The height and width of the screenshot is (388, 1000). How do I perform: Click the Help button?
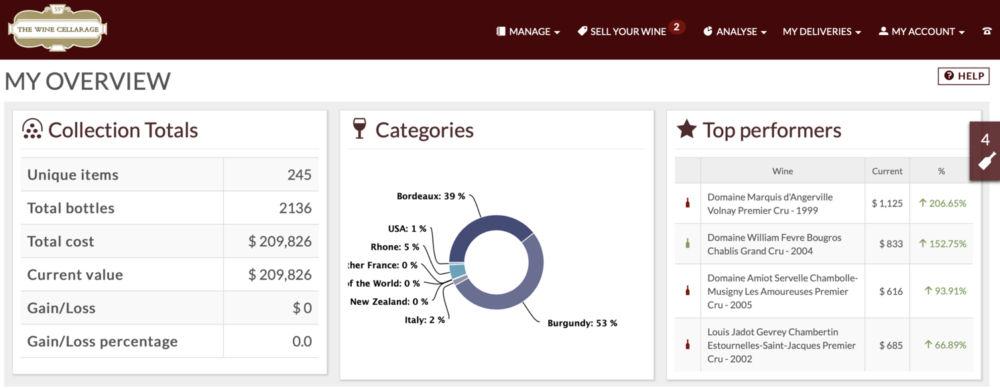coord(964,76)
